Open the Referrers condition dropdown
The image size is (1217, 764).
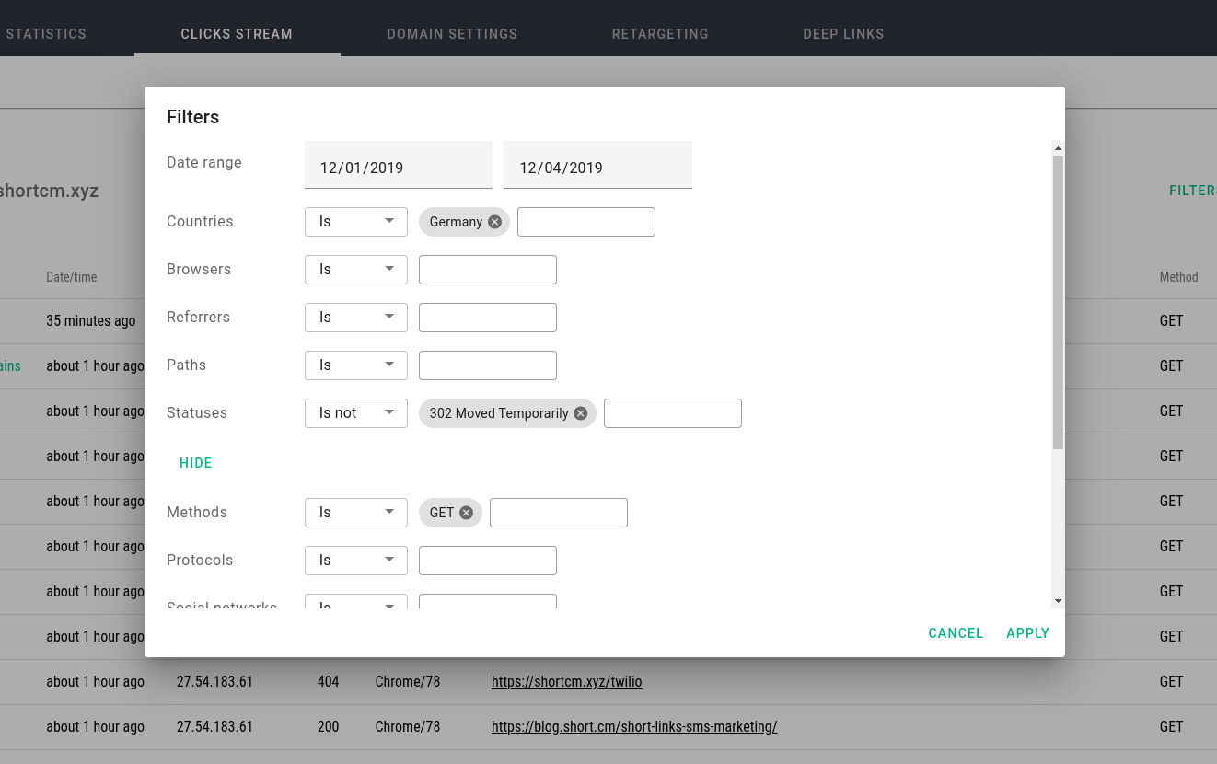[355, 317]
